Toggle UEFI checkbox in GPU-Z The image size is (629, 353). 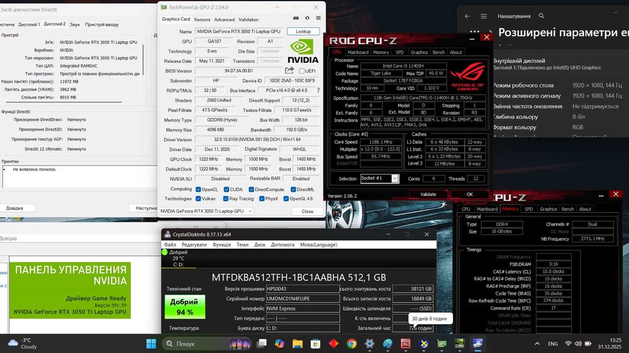(302, 71)
